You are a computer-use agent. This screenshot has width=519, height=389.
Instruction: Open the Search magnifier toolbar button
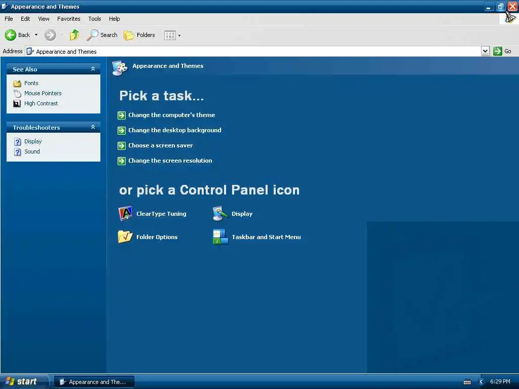point(102,35)
